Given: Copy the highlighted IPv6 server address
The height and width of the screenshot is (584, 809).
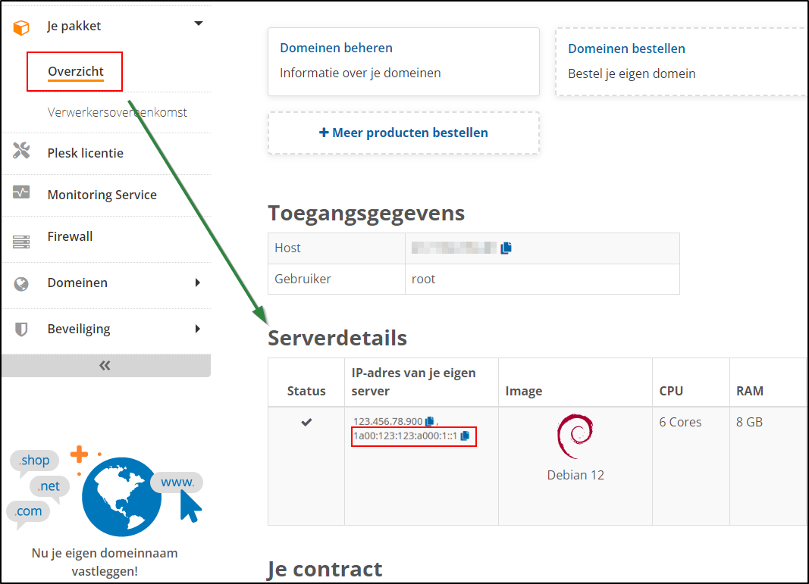Looking at the screenshot, I should point(467,437).
